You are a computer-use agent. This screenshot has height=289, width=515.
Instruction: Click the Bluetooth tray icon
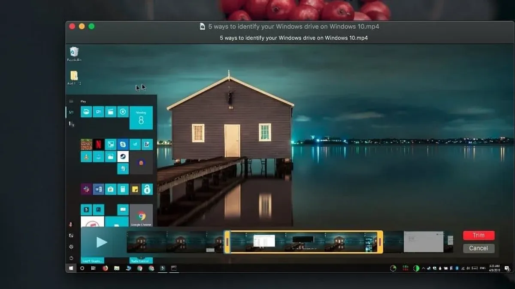coord(457,268)
